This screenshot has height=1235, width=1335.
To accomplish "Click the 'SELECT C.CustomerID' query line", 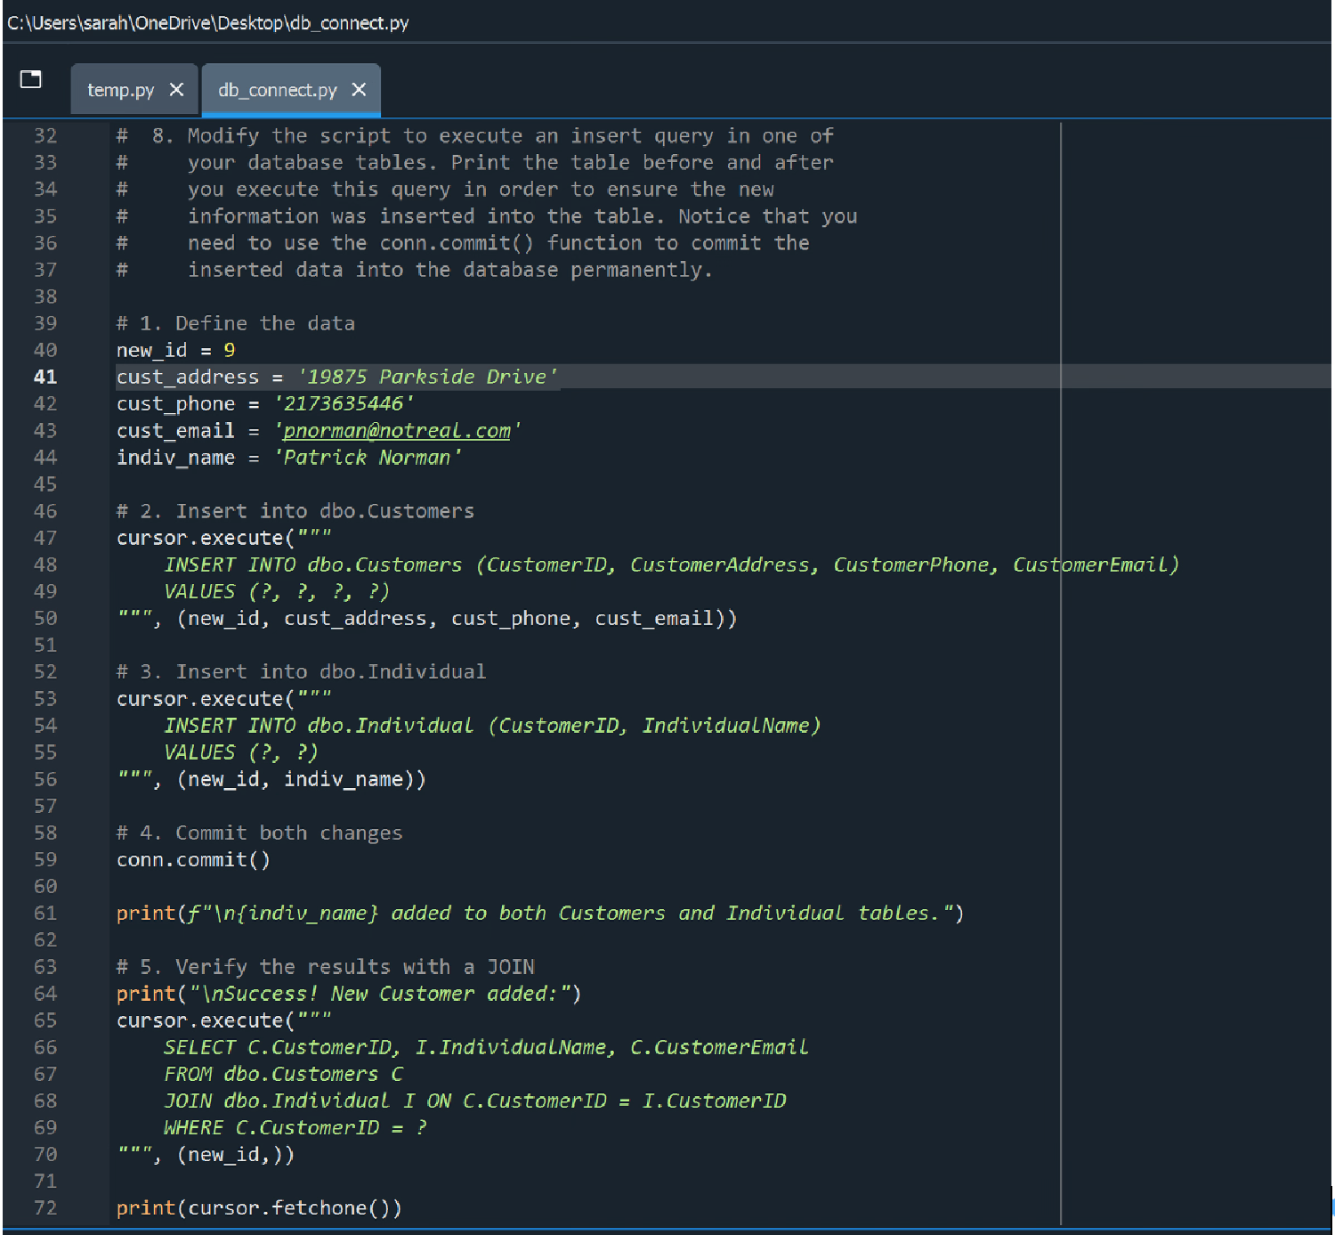I will (486, 1048).
